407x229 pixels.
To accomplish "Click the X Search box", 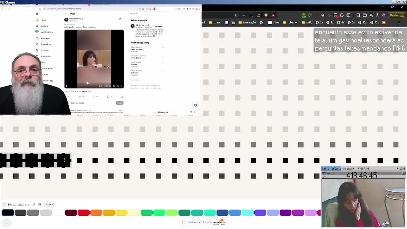I will [x=148, y=14].
